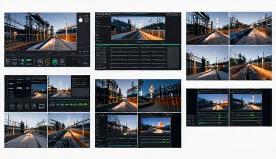Click the rightmost framed icon in the bottom-left editor icon strip

tap(41, 106)
